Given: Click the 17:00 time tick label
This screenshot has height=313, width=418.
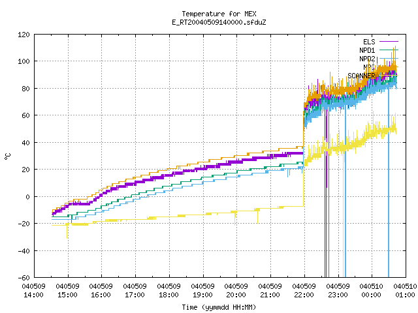Looking at the screenshot, I should point(135,295).
